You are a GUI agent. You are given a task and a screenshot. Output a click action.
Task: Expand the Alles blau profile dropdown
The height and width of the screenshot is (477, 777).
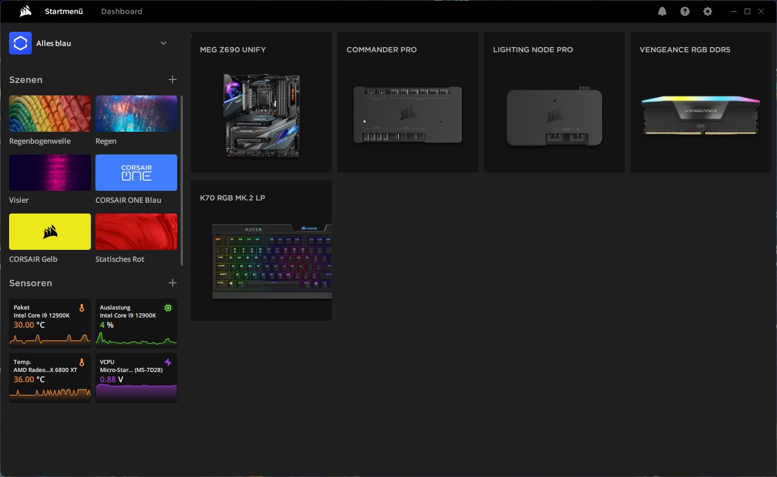pyautogui.click(x=164, y=43)
